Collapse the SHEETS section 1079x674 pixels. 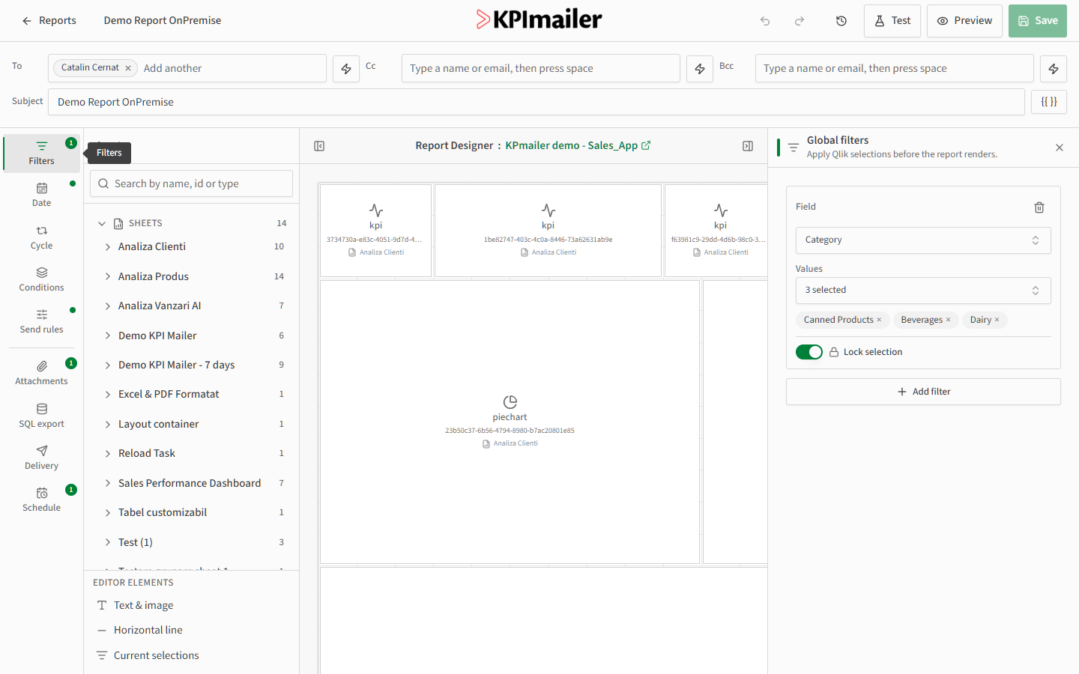point(102,223)
